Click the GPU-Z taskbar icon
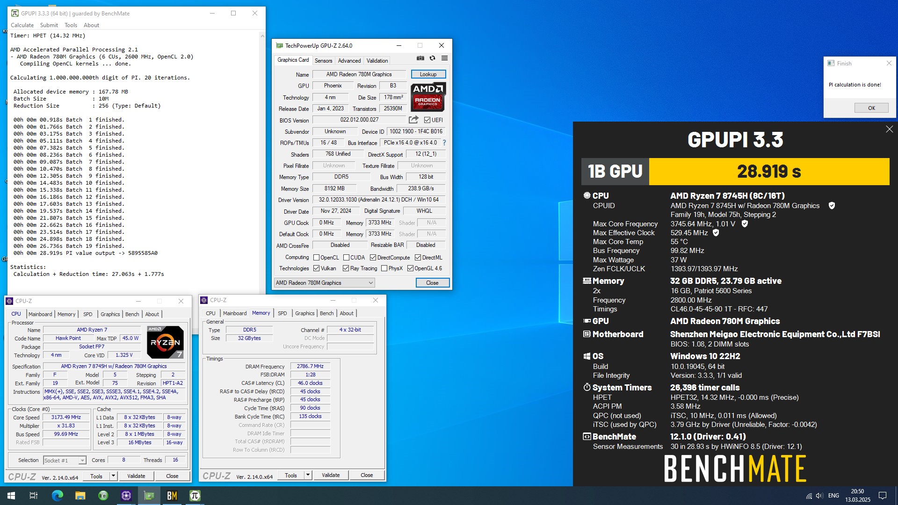Screen dimensions: 898x505 coord(149,496)
